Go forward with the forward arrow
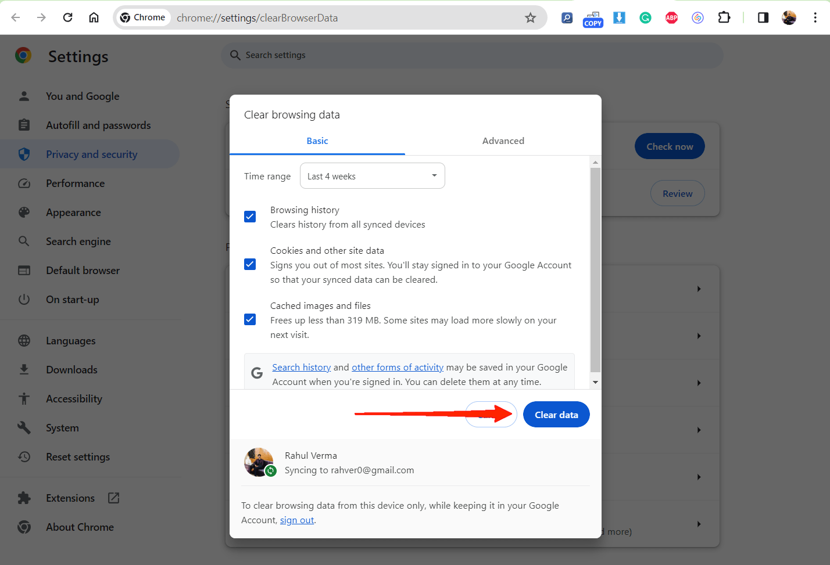 [x=41, y=17]
